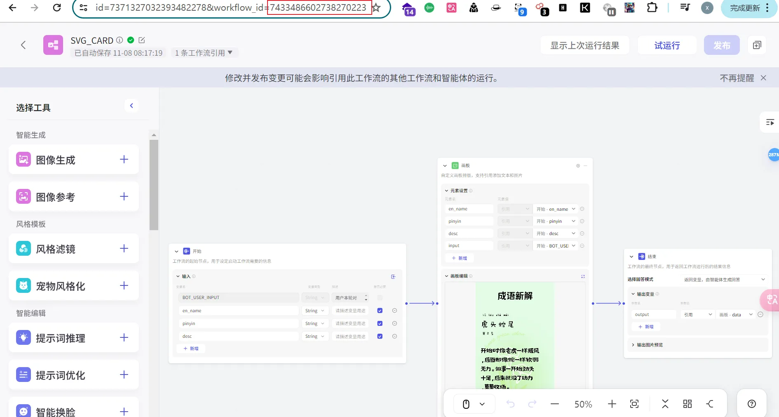Remove the pinyin input variable row

click(x=394, y=323)
